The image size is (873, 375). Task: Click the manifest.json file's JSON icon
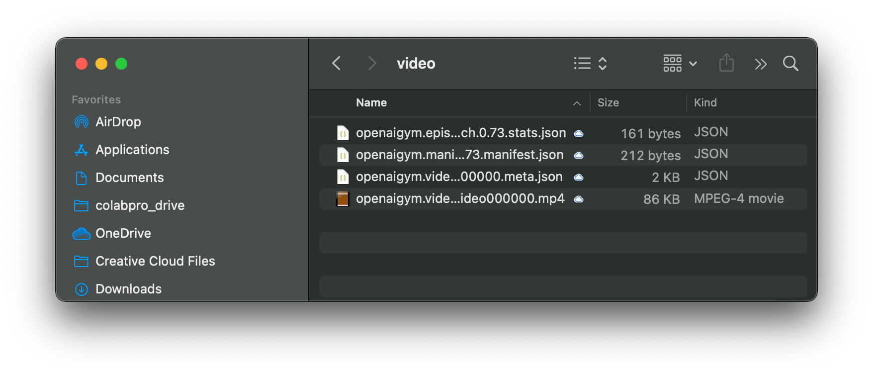click(x=343, y=155)
